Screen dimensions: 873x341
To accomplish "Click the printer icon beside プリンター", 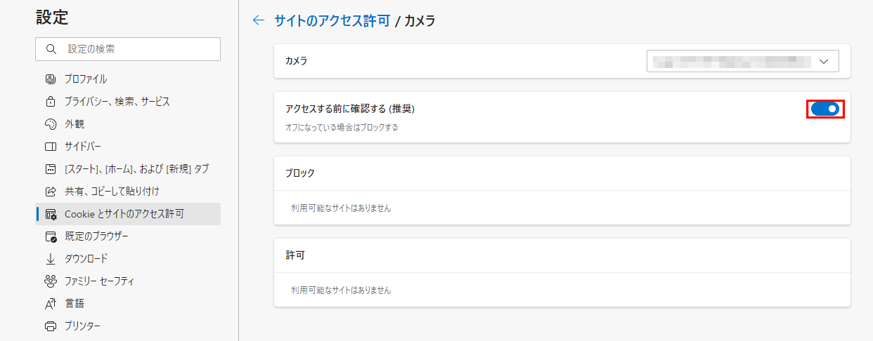I will 50,326.
